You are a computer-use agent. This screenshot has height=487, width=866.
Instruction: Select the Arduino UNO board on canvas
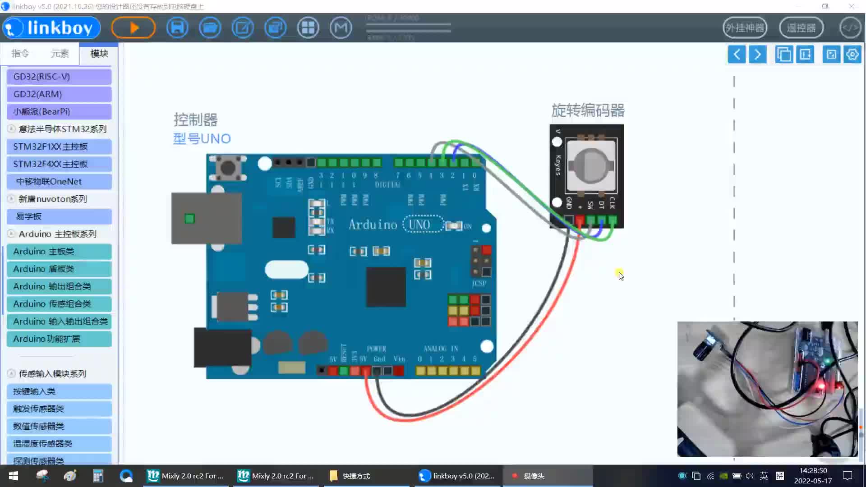coord(334,266)
